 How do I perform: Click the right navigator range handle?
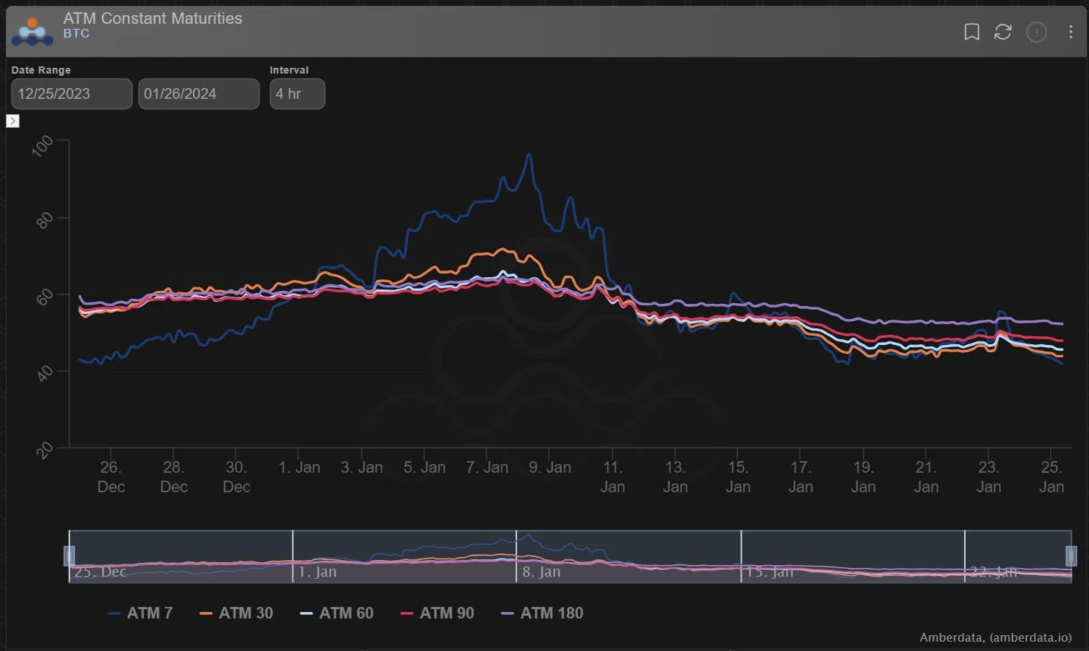pyautogui.click(x=1071, y=556)
